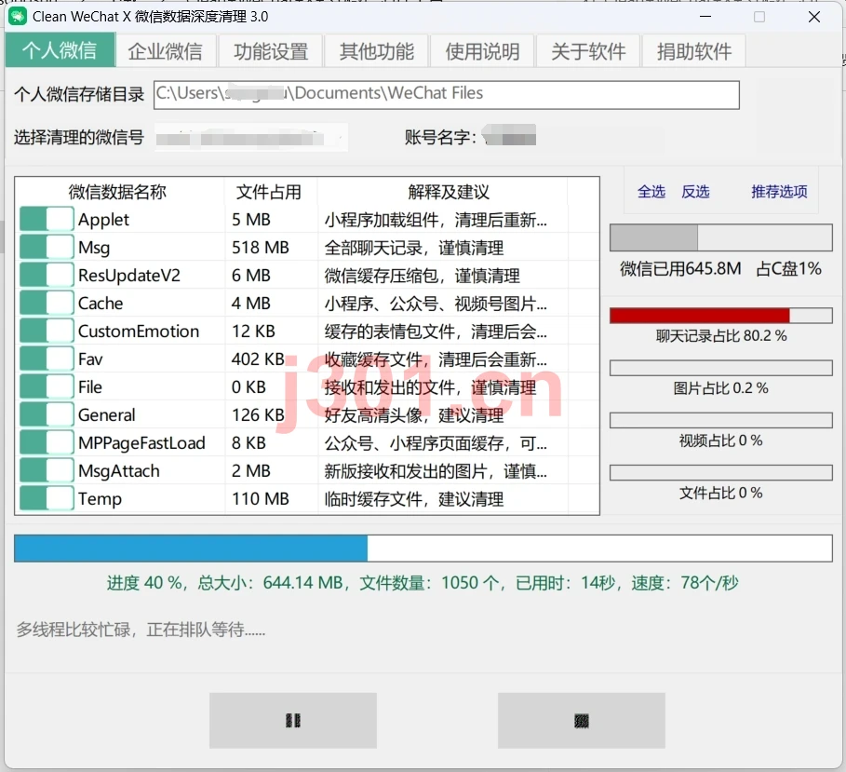Click the 解释及建议 column header

[x=448, y=192]
